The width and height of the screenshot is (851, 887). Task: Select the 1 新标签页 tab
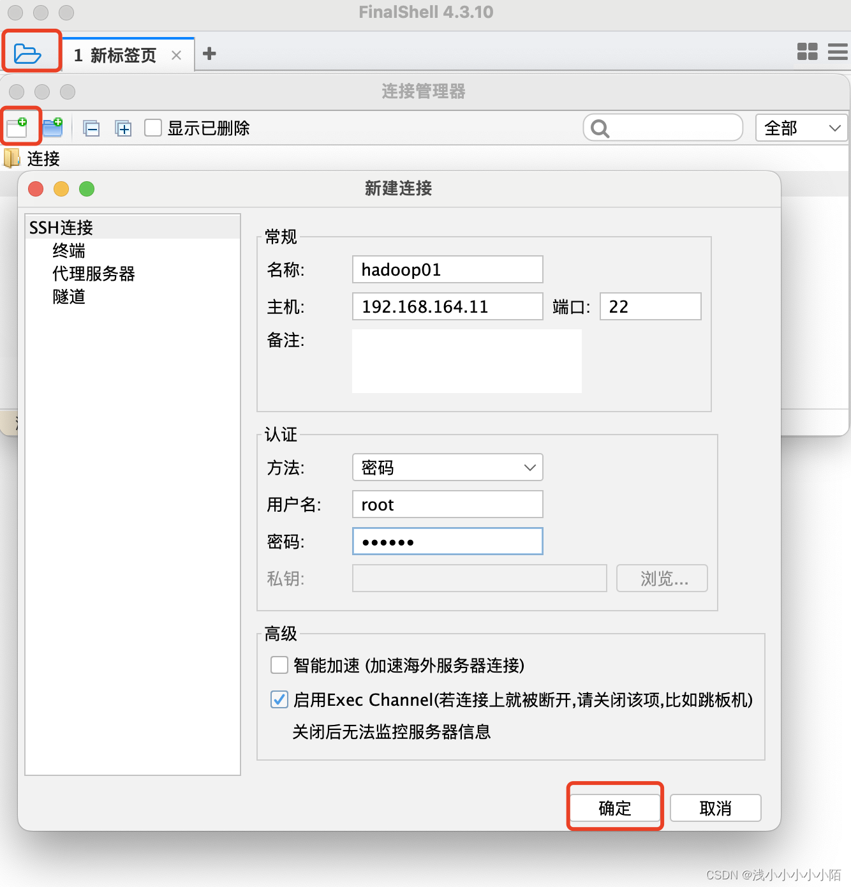coord(128,55)
